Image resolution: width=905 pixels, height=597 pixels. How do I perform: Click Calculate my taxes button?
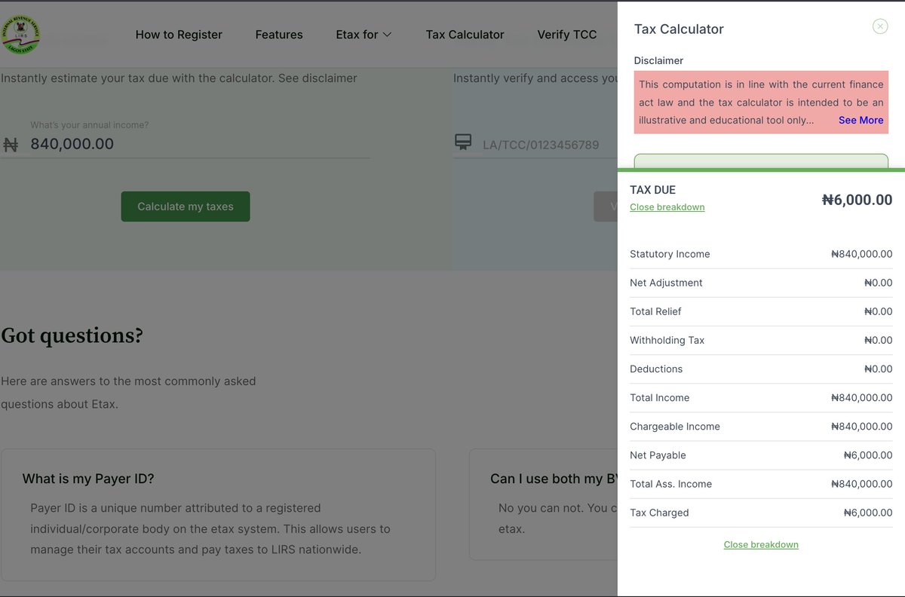click(186, 207)
